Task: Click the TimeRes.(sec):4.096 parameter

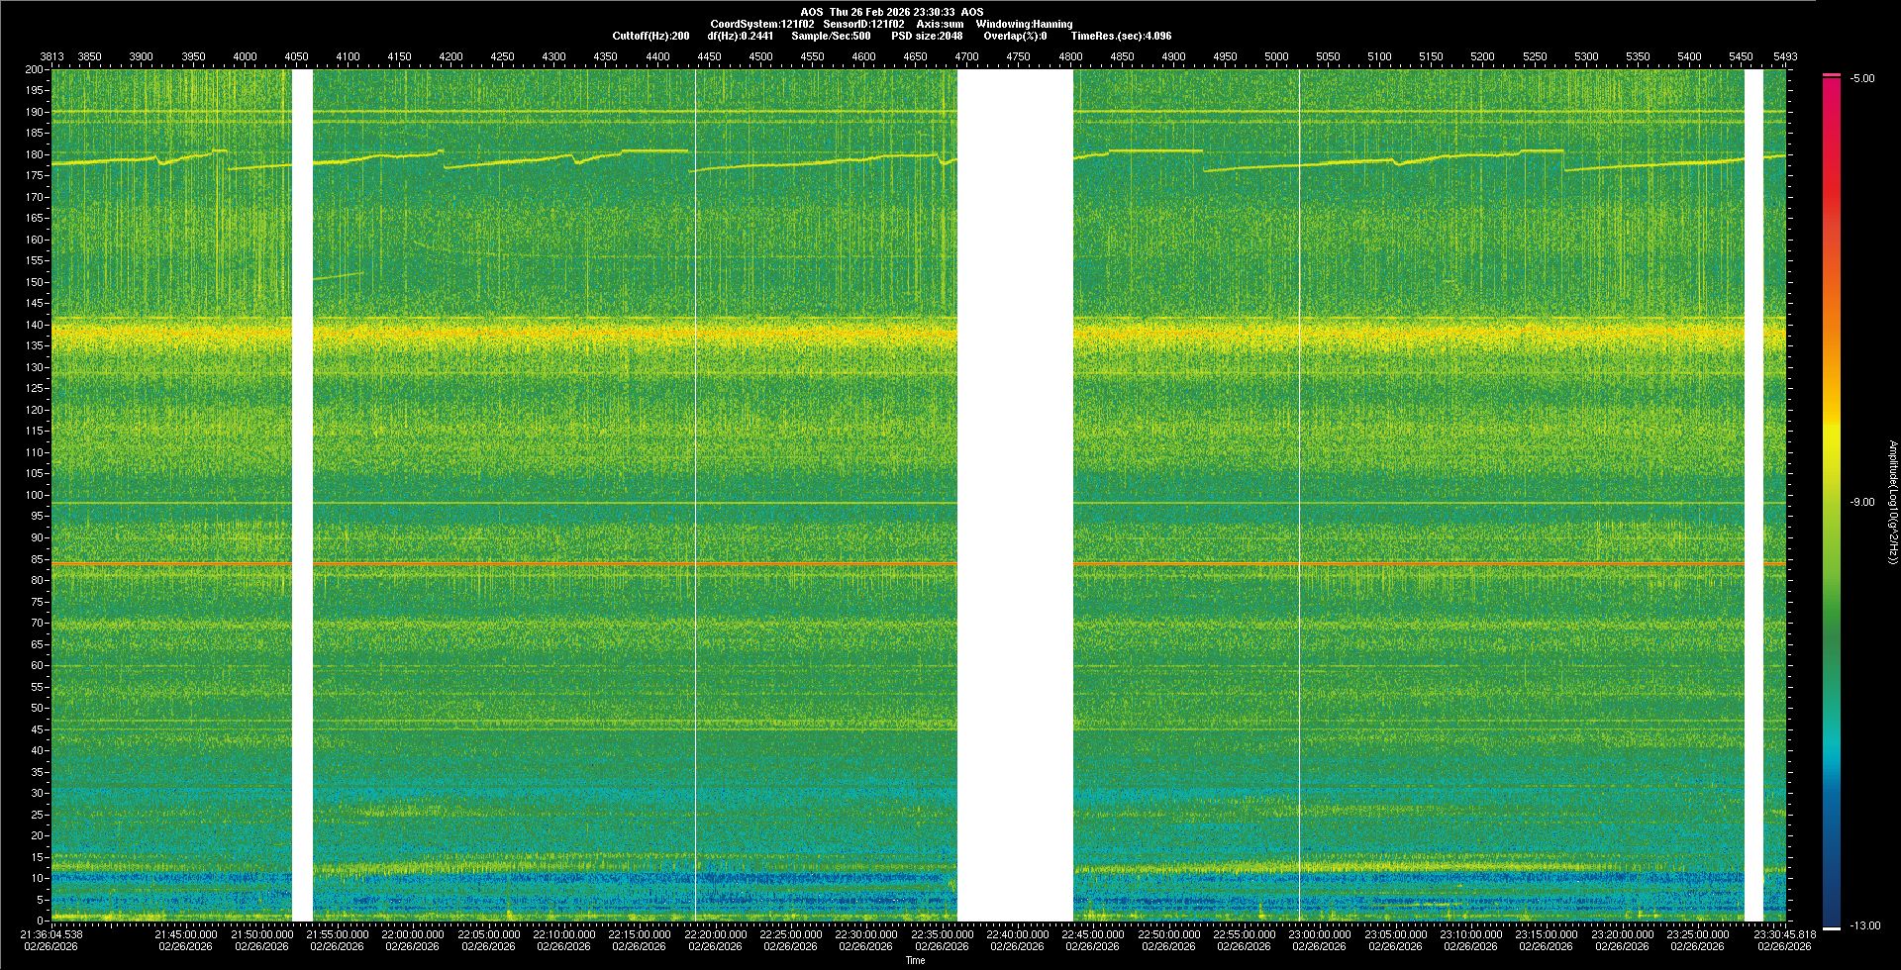Action: coord(1121,36)
